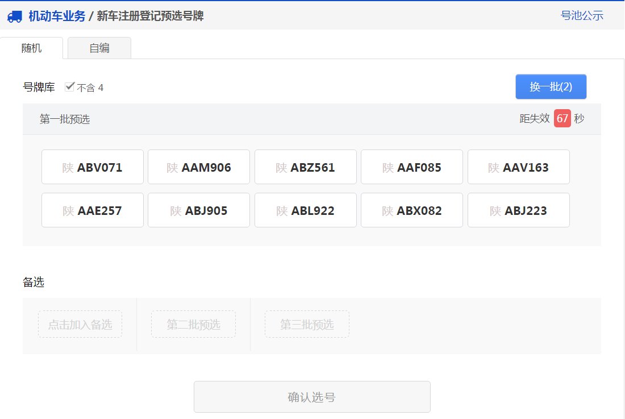Screen dimensions: 625x419
Task: Select plate 陕ABL922
Action: 305,210
